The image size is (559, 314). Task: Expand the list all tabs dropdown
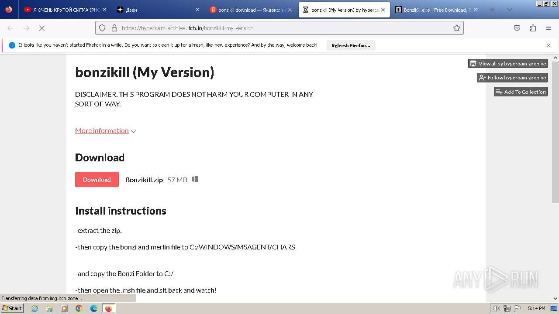[509, 10]
